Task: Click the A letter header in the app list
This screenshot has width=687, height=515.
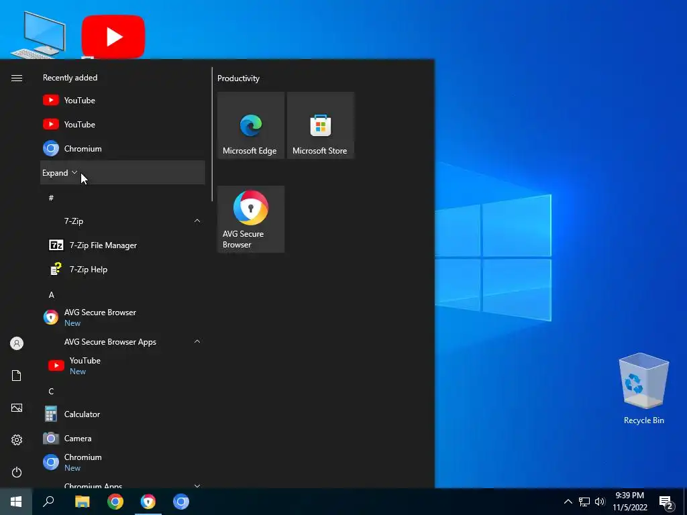Action: [x=51, y=295]
